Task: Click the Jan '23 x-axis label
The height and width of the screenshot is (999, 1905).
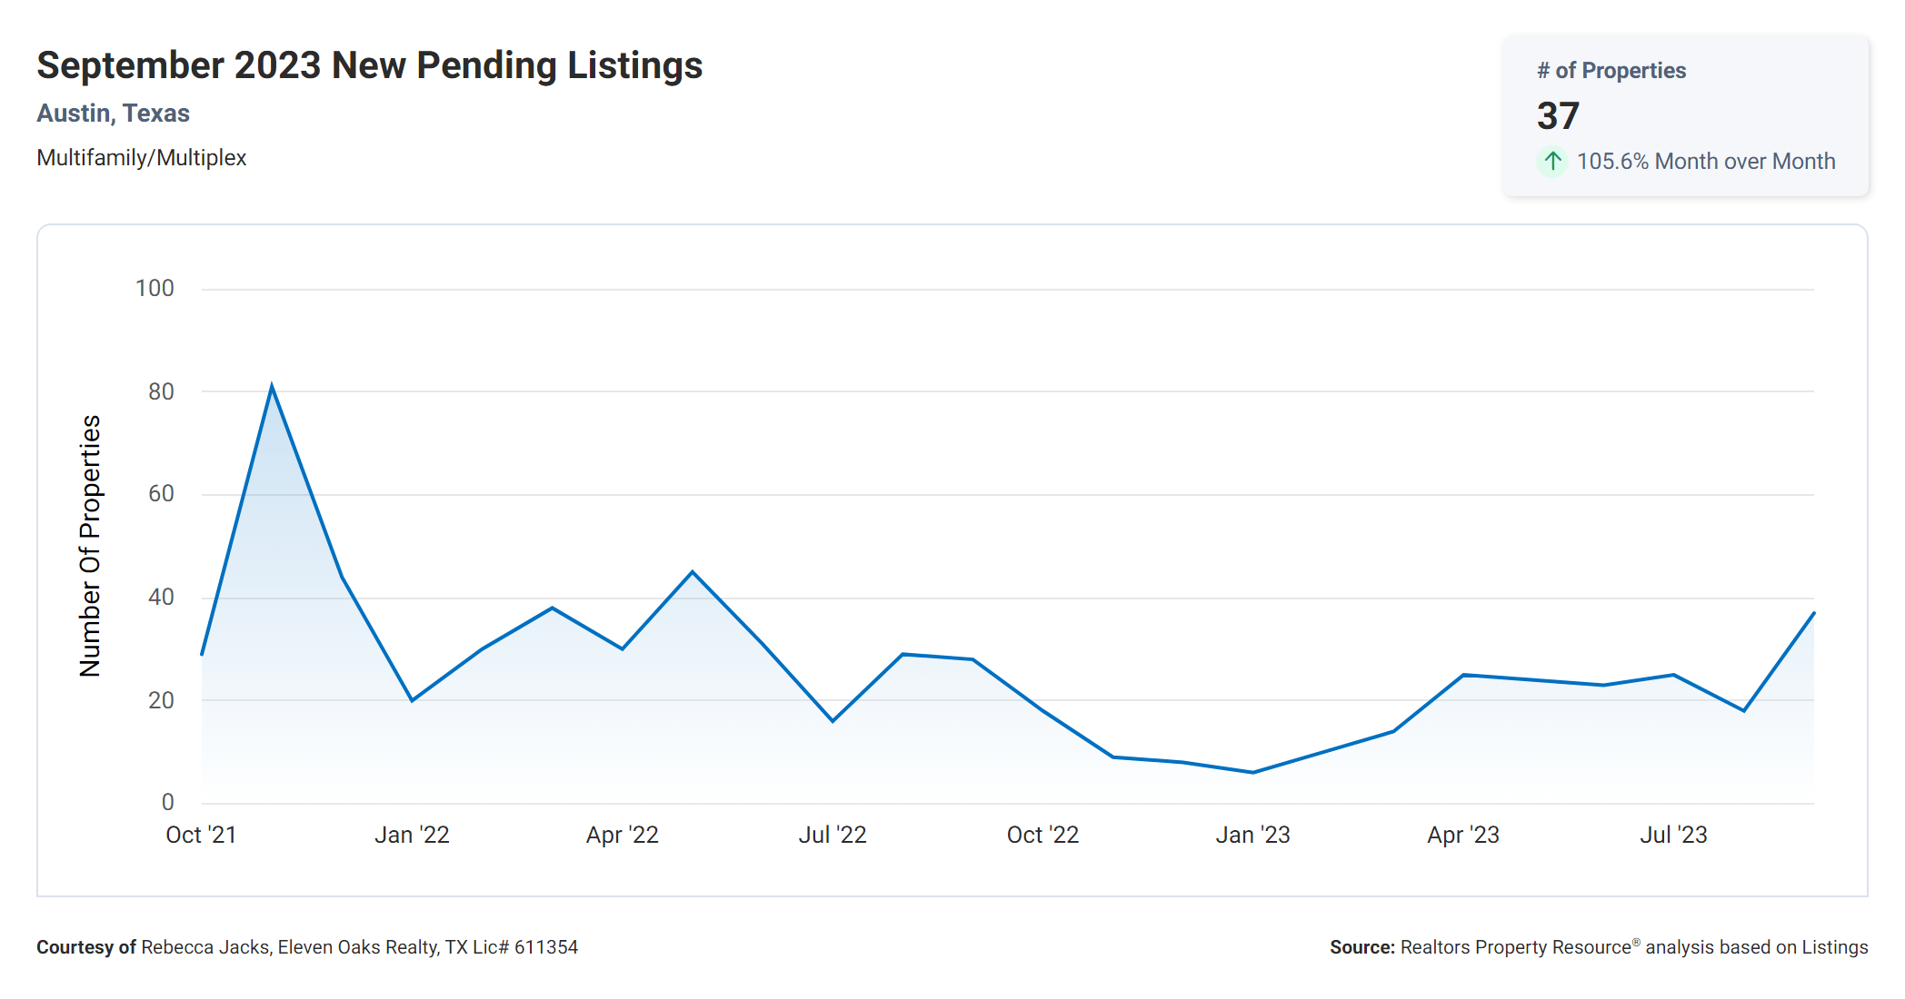Action: [x=1252, y=835]
